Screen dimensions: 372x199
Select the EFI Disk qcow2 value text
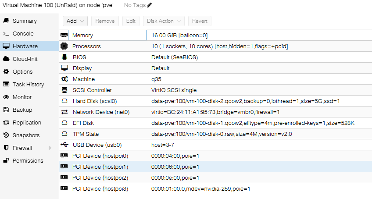coord(253,123)
